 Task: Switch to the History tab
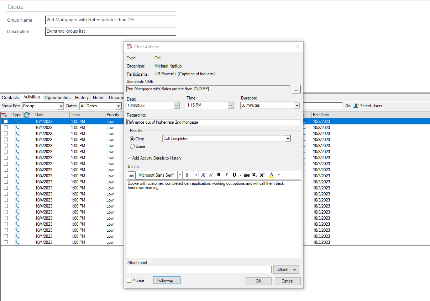click(x=82, y=98)
